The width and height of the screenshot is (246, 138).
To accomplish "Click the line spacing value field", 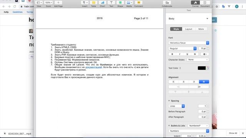I will (x=202, y=106).
